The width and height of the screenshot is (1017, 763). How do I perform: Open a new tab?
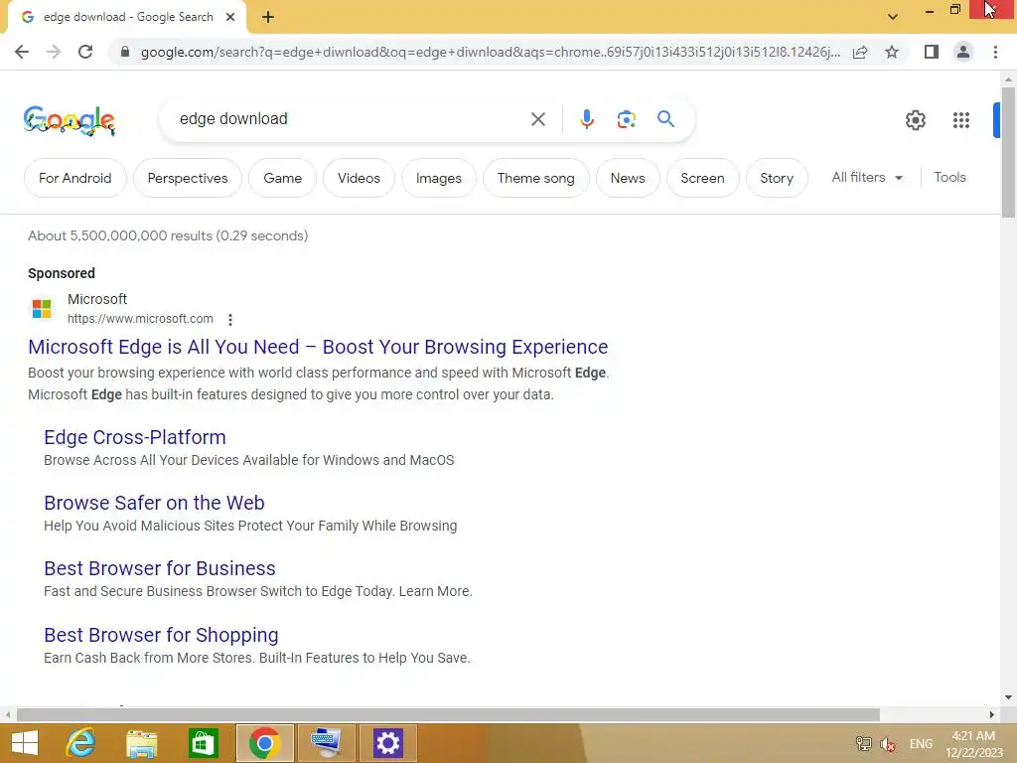pos(268,18)
